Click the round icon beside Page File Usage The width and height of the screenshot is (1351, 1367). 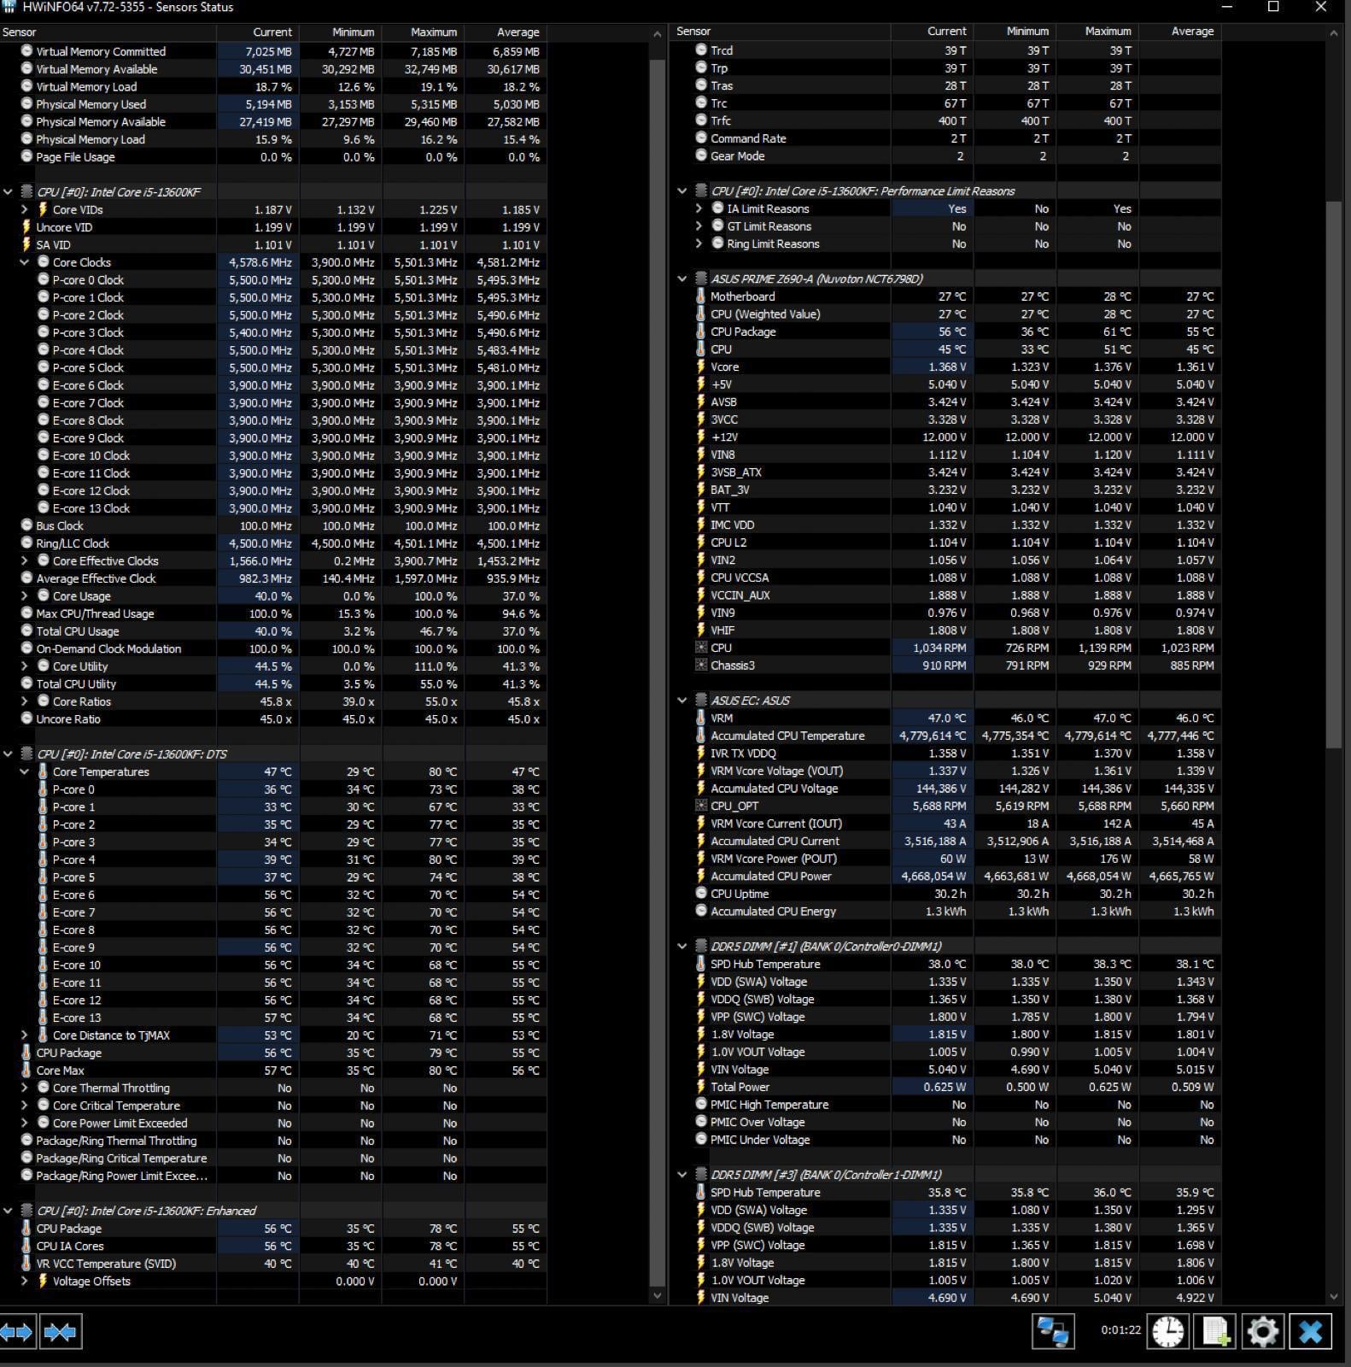coord(26,156)
